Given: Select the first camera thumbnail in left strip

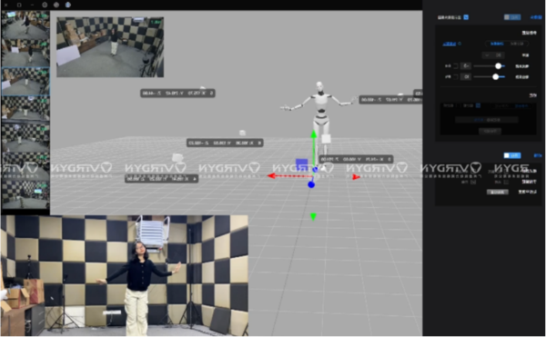Looking at the screenshot, I should tap(25, 25).
